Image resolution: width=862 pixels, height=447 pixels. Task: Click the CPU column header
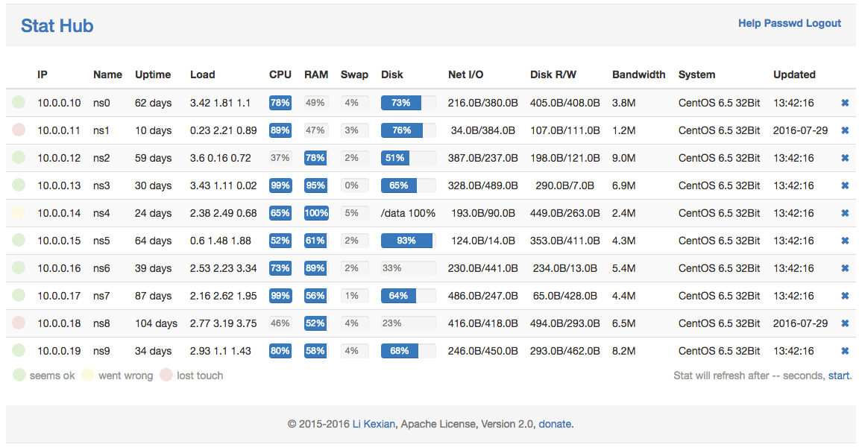tap(280, 74)
